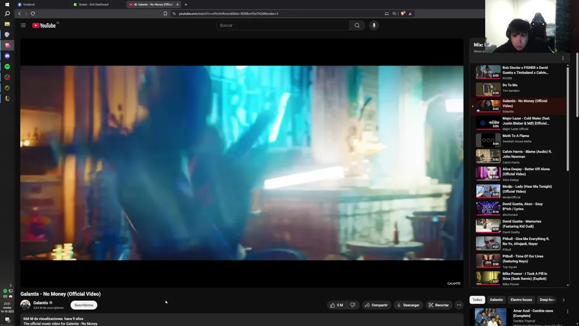Start voice search with the microphone icon

[x=374, y=25]
